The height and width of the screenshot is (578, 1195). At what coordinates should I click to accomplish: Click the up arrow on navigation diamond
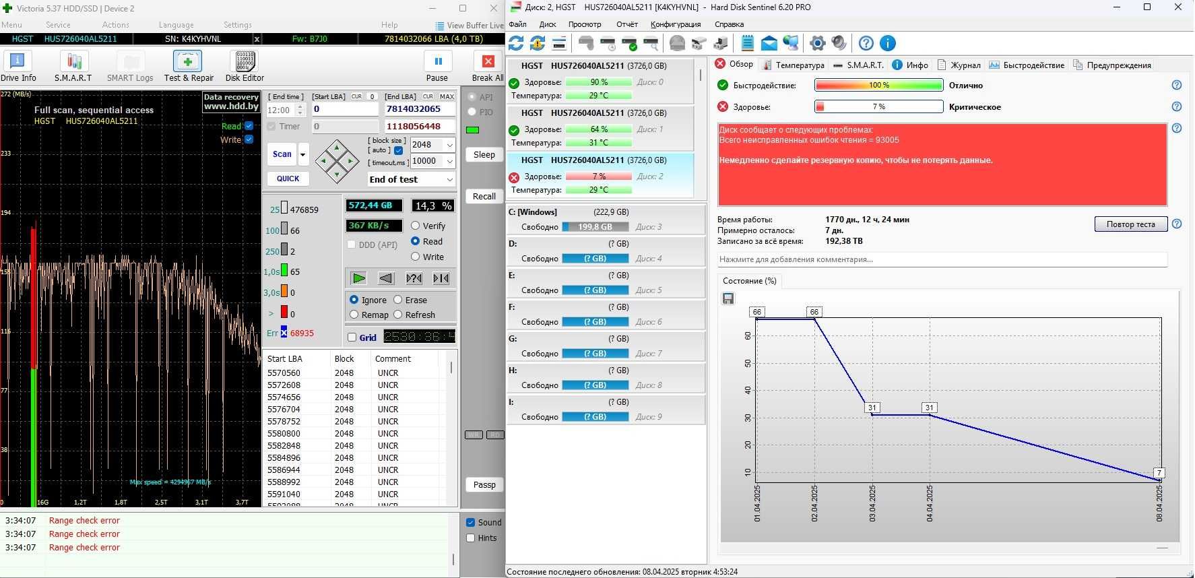337,147
